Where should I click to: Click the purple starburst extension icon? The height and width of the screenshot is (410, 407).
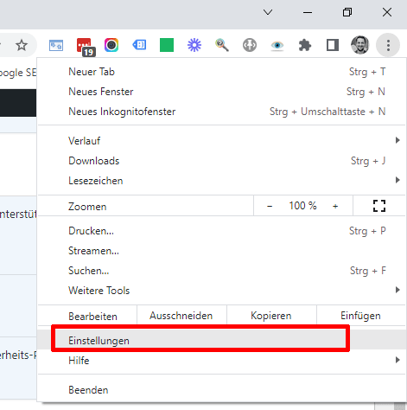pyautogui.click(x=194, y=45)
